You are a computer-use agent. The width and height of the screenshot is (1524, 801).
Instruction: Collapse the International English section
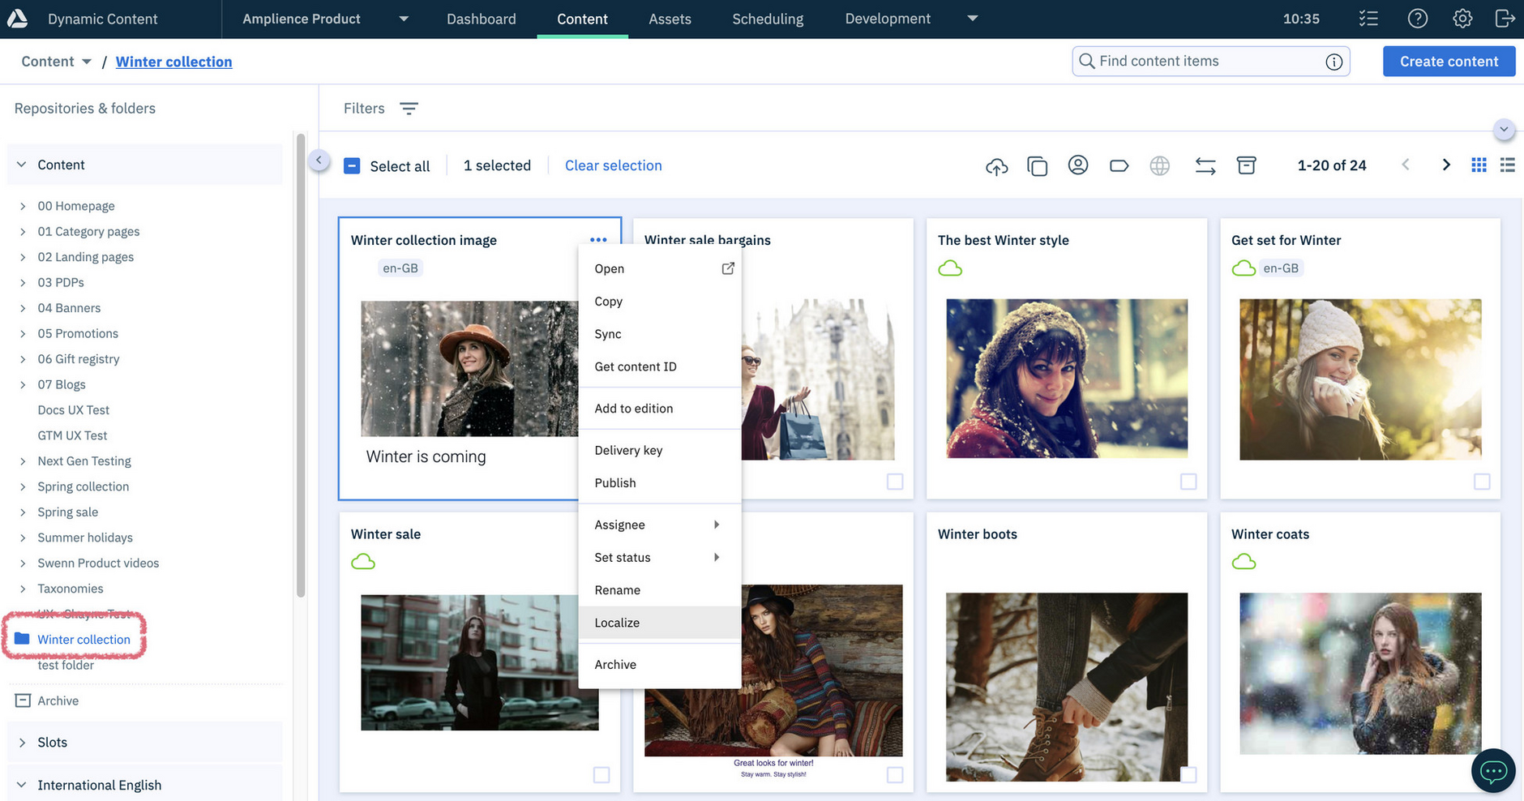point(22,785)
